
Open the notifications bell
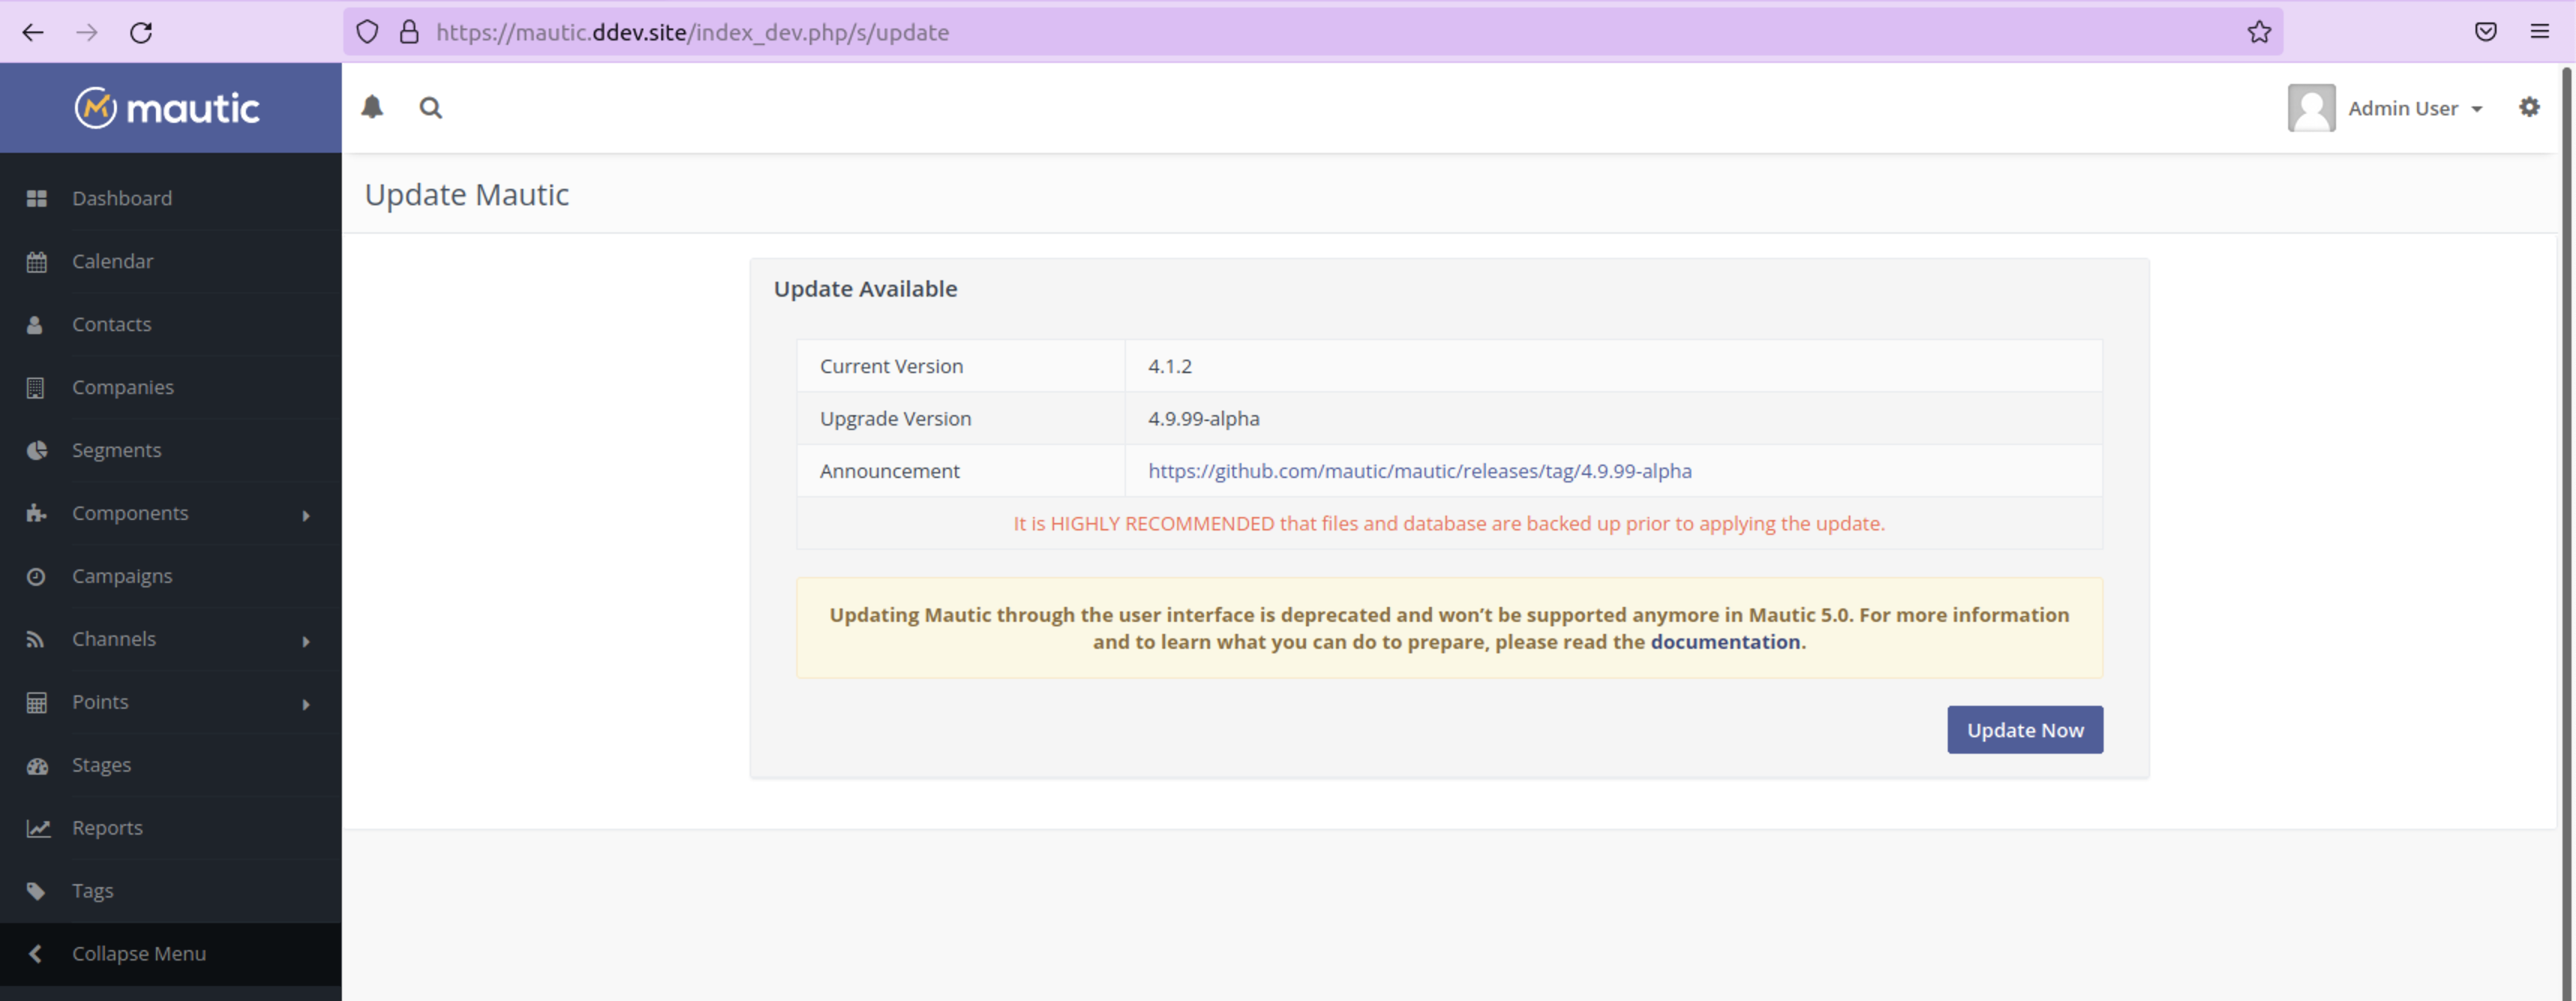pyautogui.click(x=372, y=108)
